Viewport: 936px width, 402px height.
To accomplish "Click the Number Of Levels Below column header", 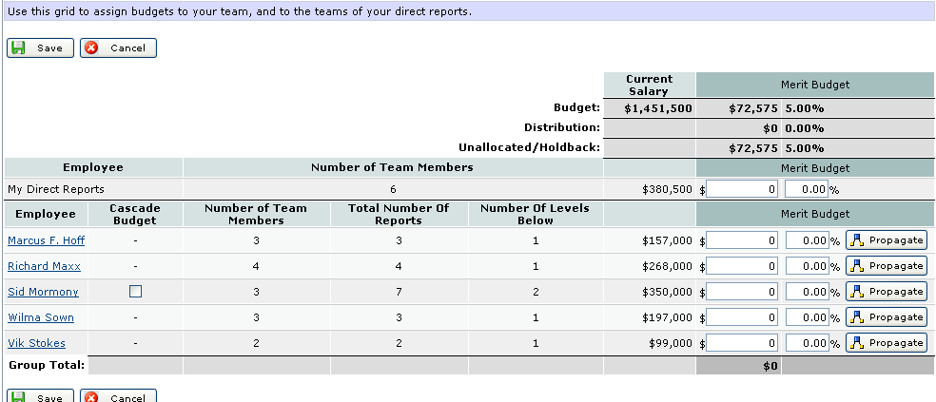I will [536, 214].
